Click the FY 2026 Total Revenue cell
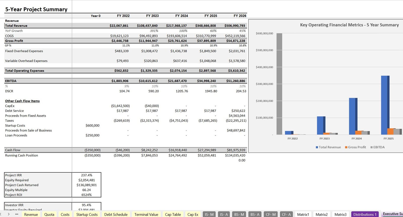The image size is (403, 217). [x=234, y=26]
